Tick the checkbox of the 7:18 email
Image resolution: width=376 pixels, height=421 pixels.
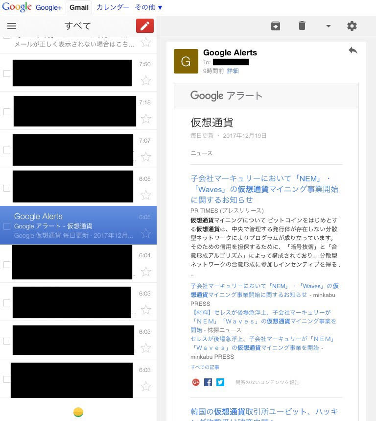point(7,111)
